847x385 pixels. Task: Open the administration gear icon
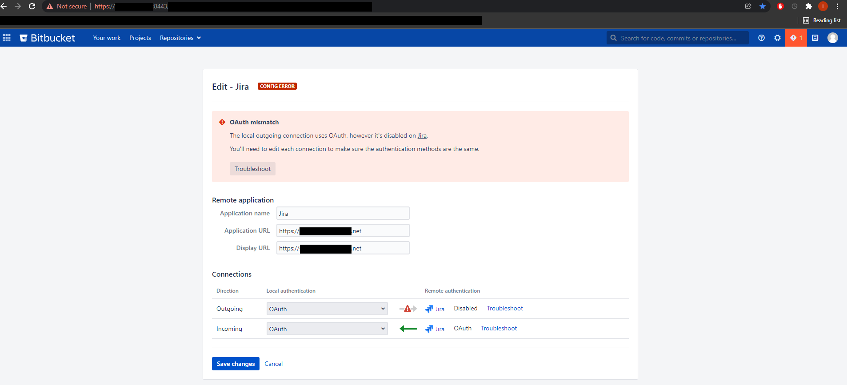[x=777, y=38]
